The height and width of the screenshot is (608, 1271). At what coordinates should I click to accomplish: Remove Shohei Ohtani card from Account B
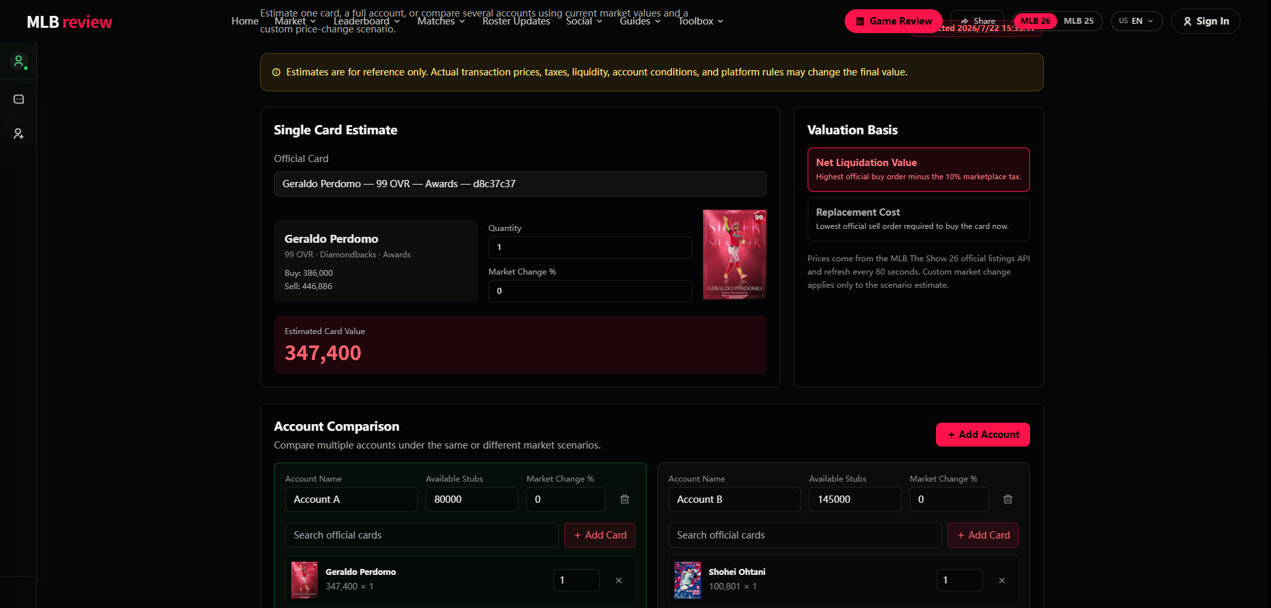(1002, 580)
